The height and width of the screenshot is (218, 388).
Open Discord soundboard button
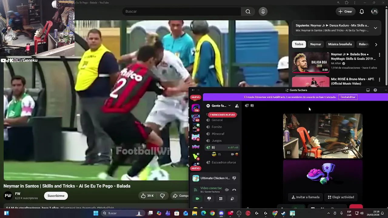pyautogui.click(x=232, y=199)
